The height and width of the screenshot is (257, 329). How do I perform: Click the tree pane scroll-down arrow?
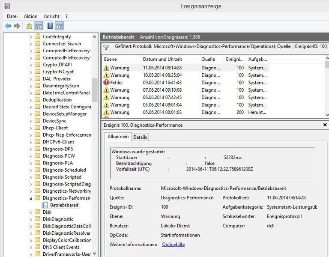pos(94,254)
